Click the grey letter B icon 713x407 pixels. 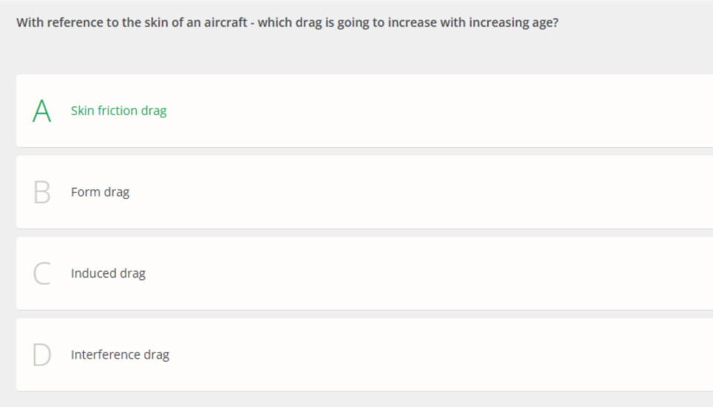tap(42, 192)
